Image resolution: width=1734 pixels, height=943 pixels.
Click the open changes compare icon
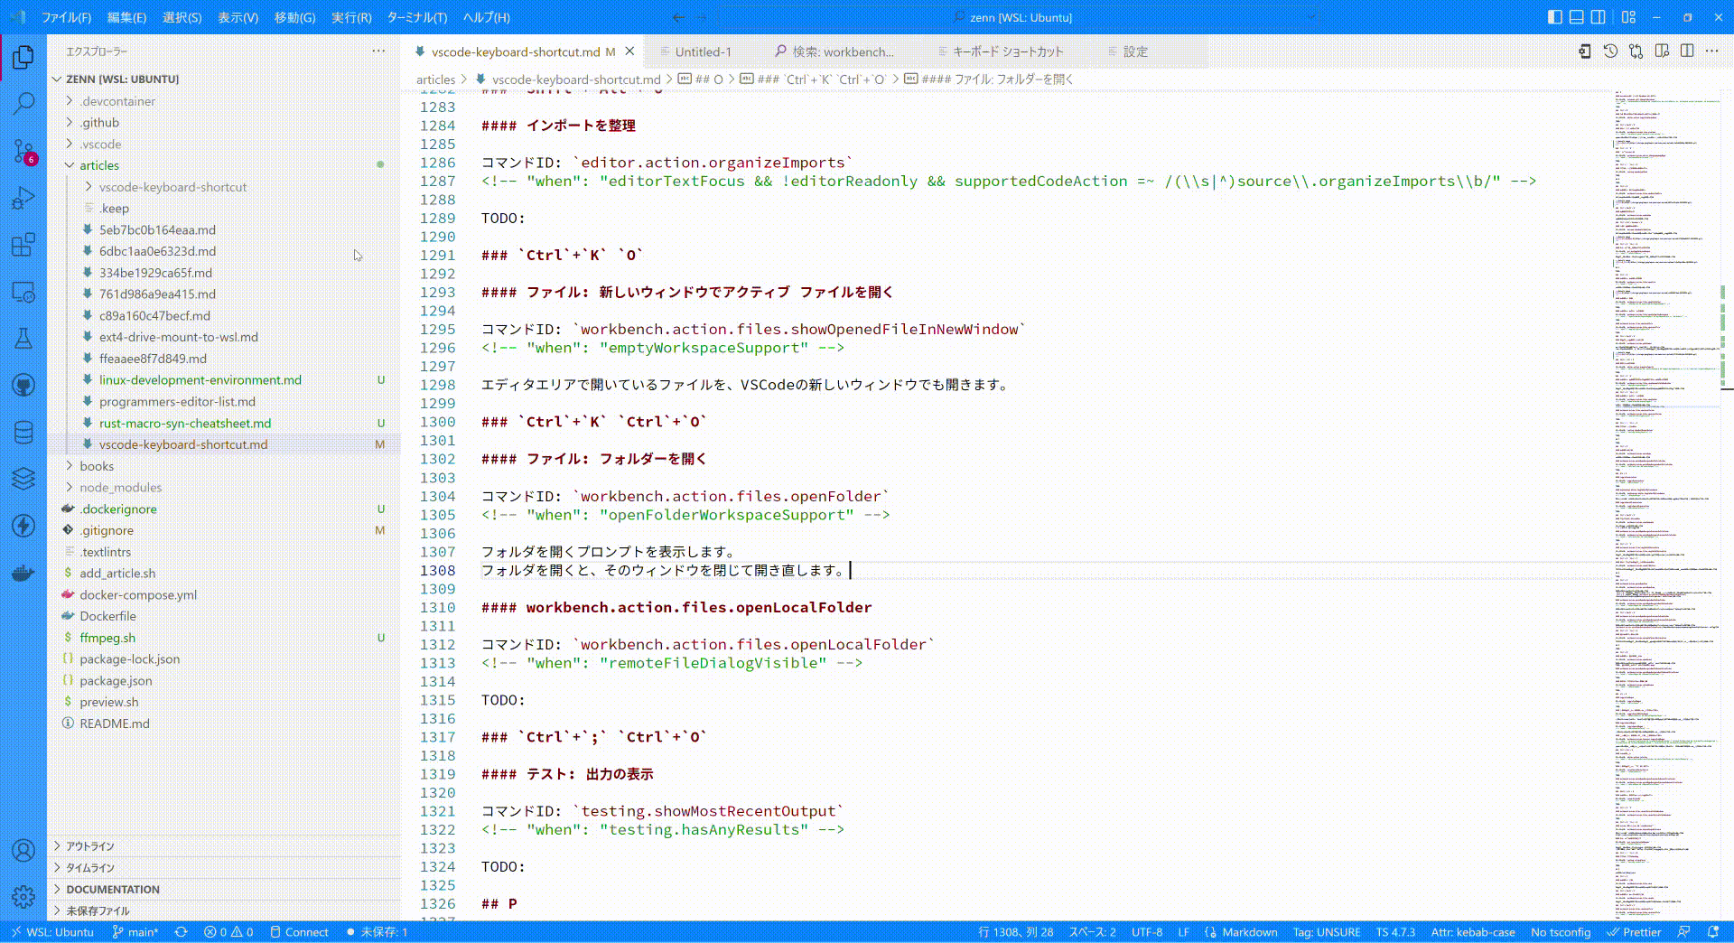point(1636,51)
